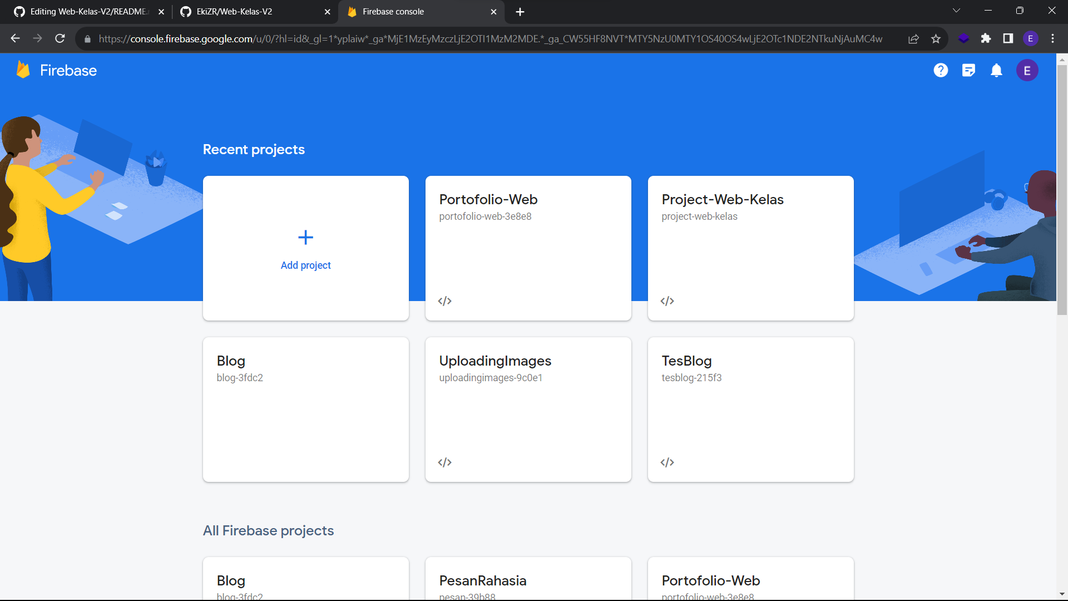
Task: Bookmark the page with the star icon
Action: coord(936,38)
